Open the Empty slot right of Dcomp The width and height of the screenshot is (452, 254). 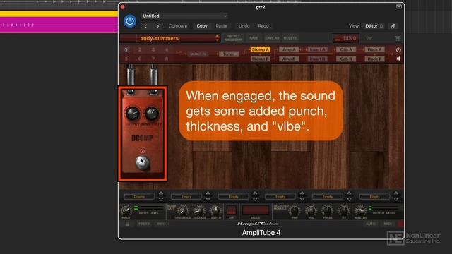[186, 197]
